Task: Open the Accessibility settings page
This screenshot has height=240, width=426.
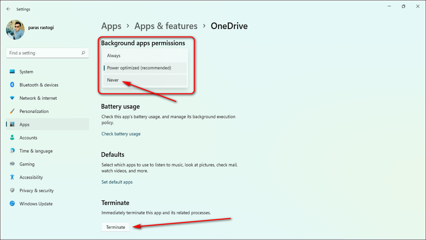Action: click(31, 178)
